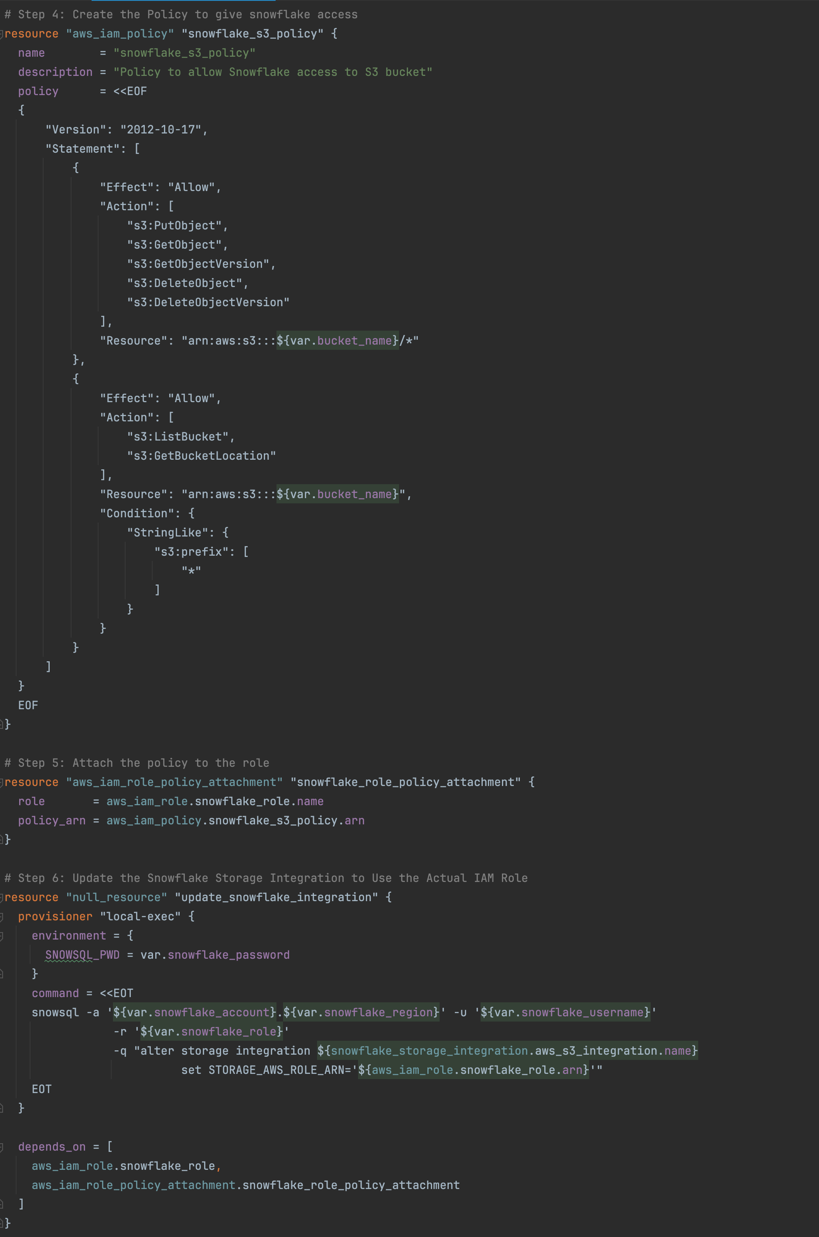Click the snowsql command word
This screenshot has height=1237, width=819.
55,1013
